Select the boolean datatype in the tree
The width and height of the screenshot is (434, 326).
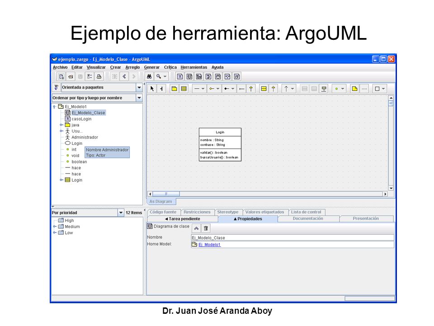tap(79, 162)
